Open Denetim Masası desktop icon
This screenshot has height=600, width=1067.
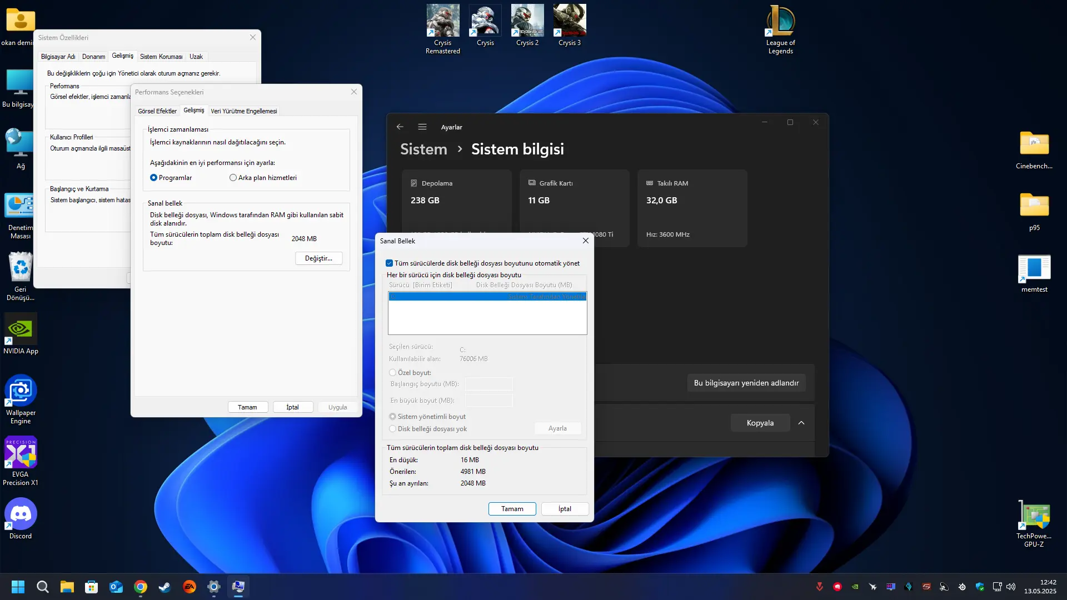click(x=21, y=215)
